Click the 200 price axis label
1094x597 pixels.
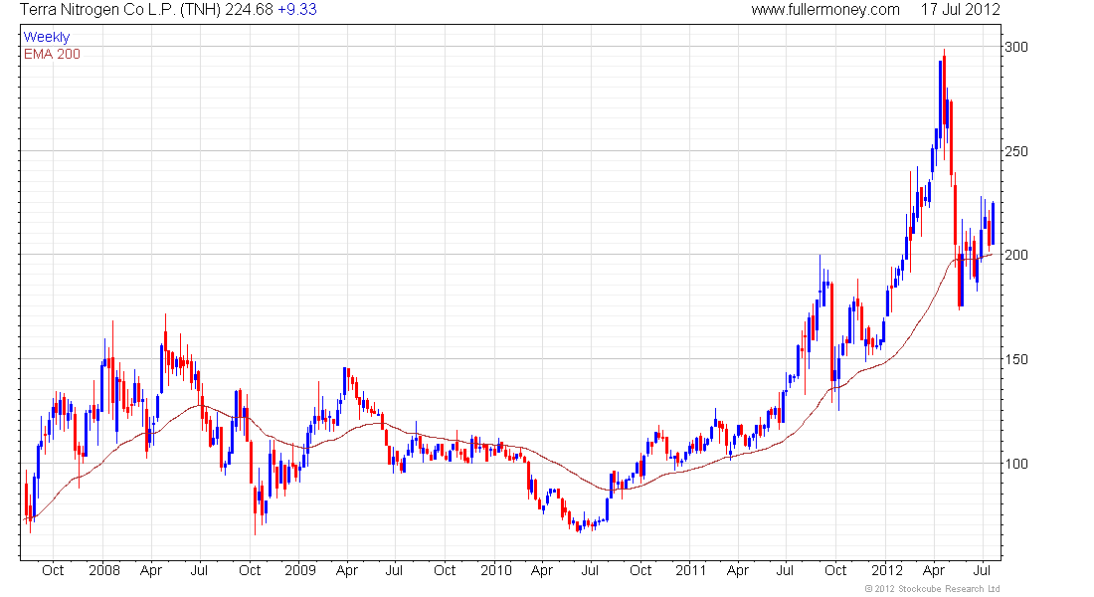1015,255
